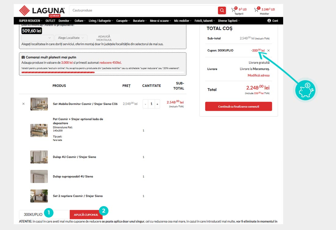Click the 'Livrare gratuită' text
This screenshot has width=336, height=230.
point(259,63)
